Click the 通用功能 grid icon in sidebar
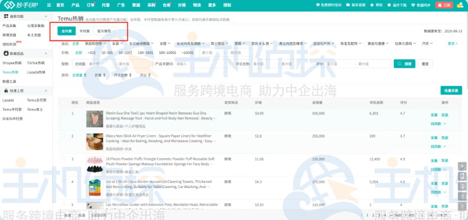 (x=6, y=16)
